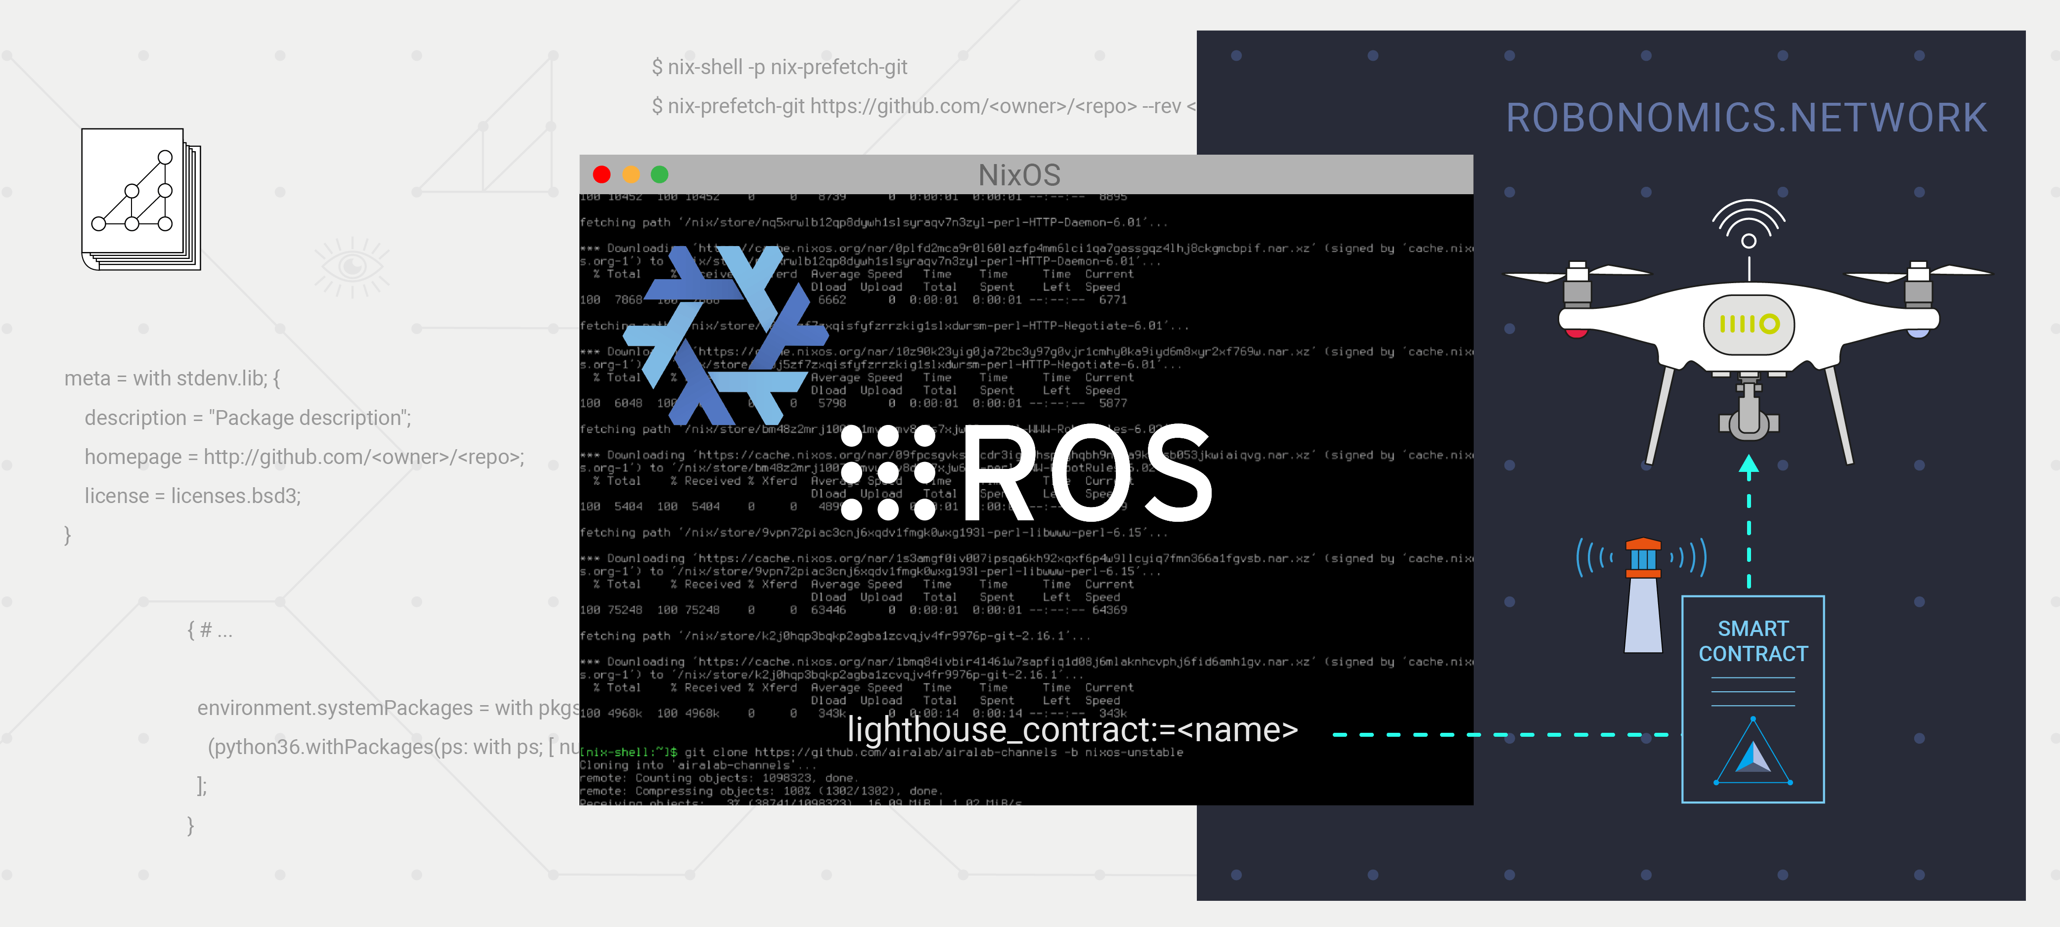The image size is (2060, 927).
Task: Click the orange minimize dot on the NixOS window
Action: pyautogui.click(x=631, y=174)
